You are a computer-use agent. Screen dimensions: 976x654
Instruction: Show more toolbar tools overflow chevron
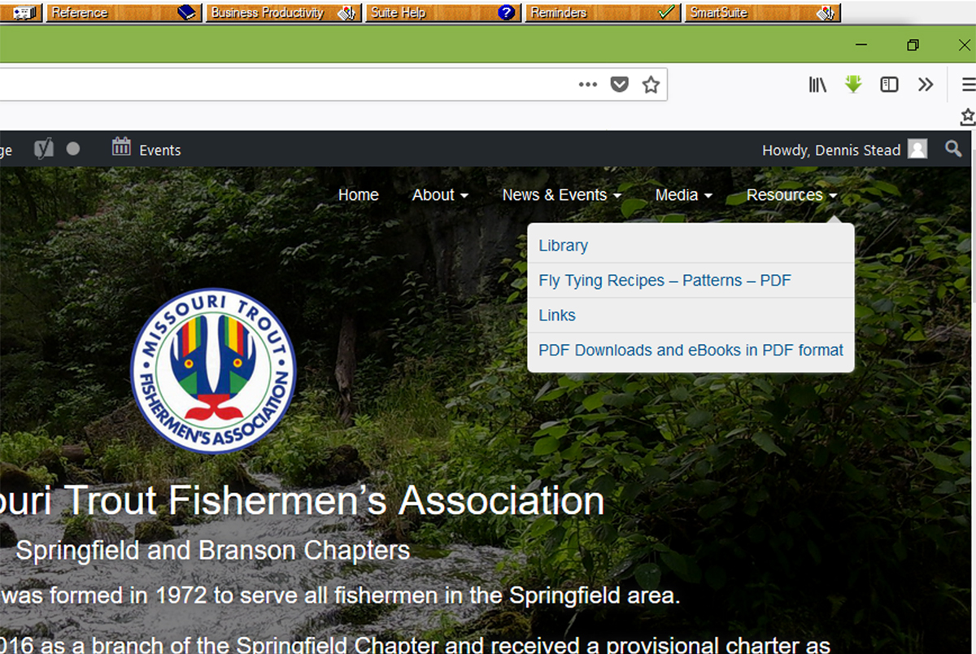[x=926, y=85]
